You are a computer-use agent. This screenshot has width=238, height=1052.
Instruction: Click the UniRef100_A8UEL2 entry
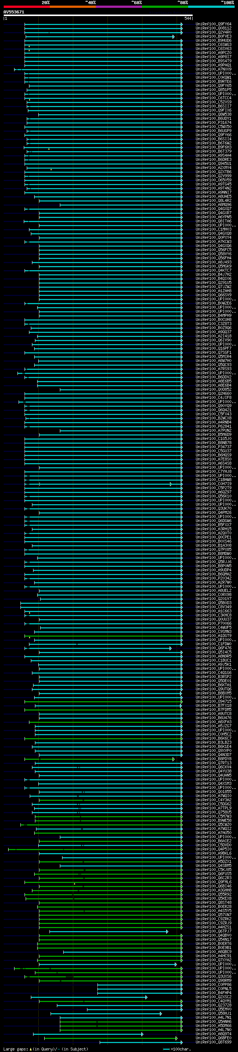coord(213,590)
